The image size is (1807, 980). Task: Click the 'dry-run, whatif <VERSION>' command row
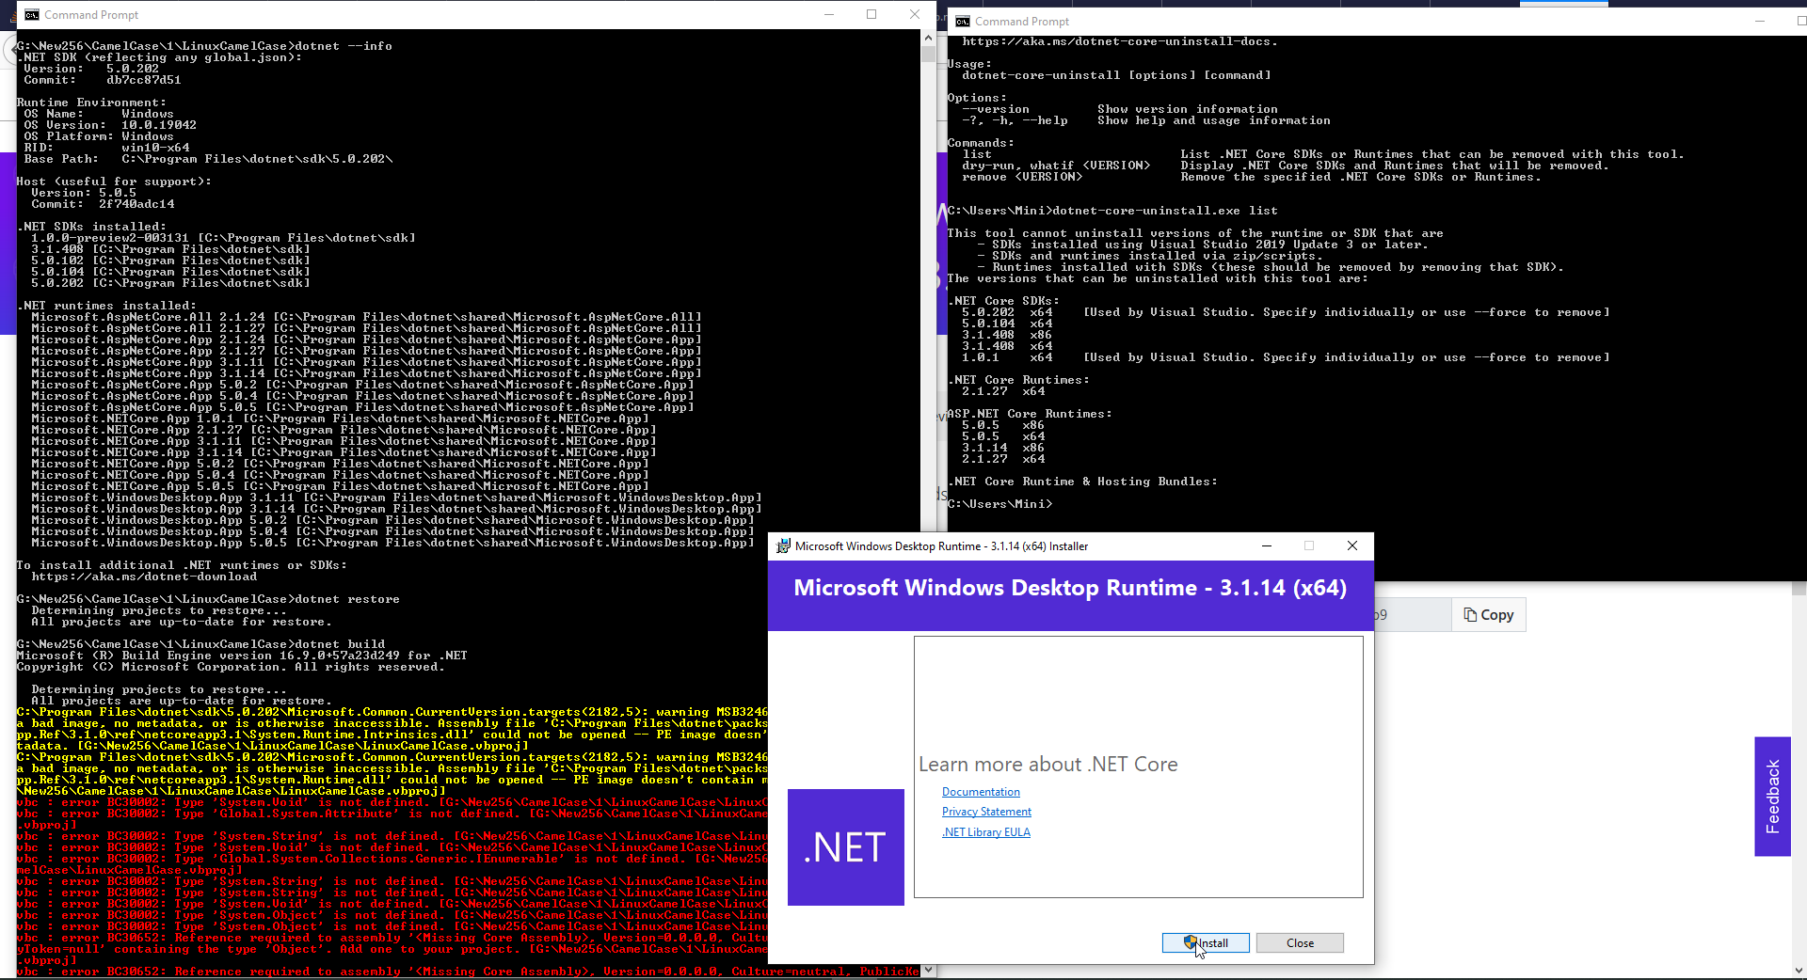(x=1286, y=166)
